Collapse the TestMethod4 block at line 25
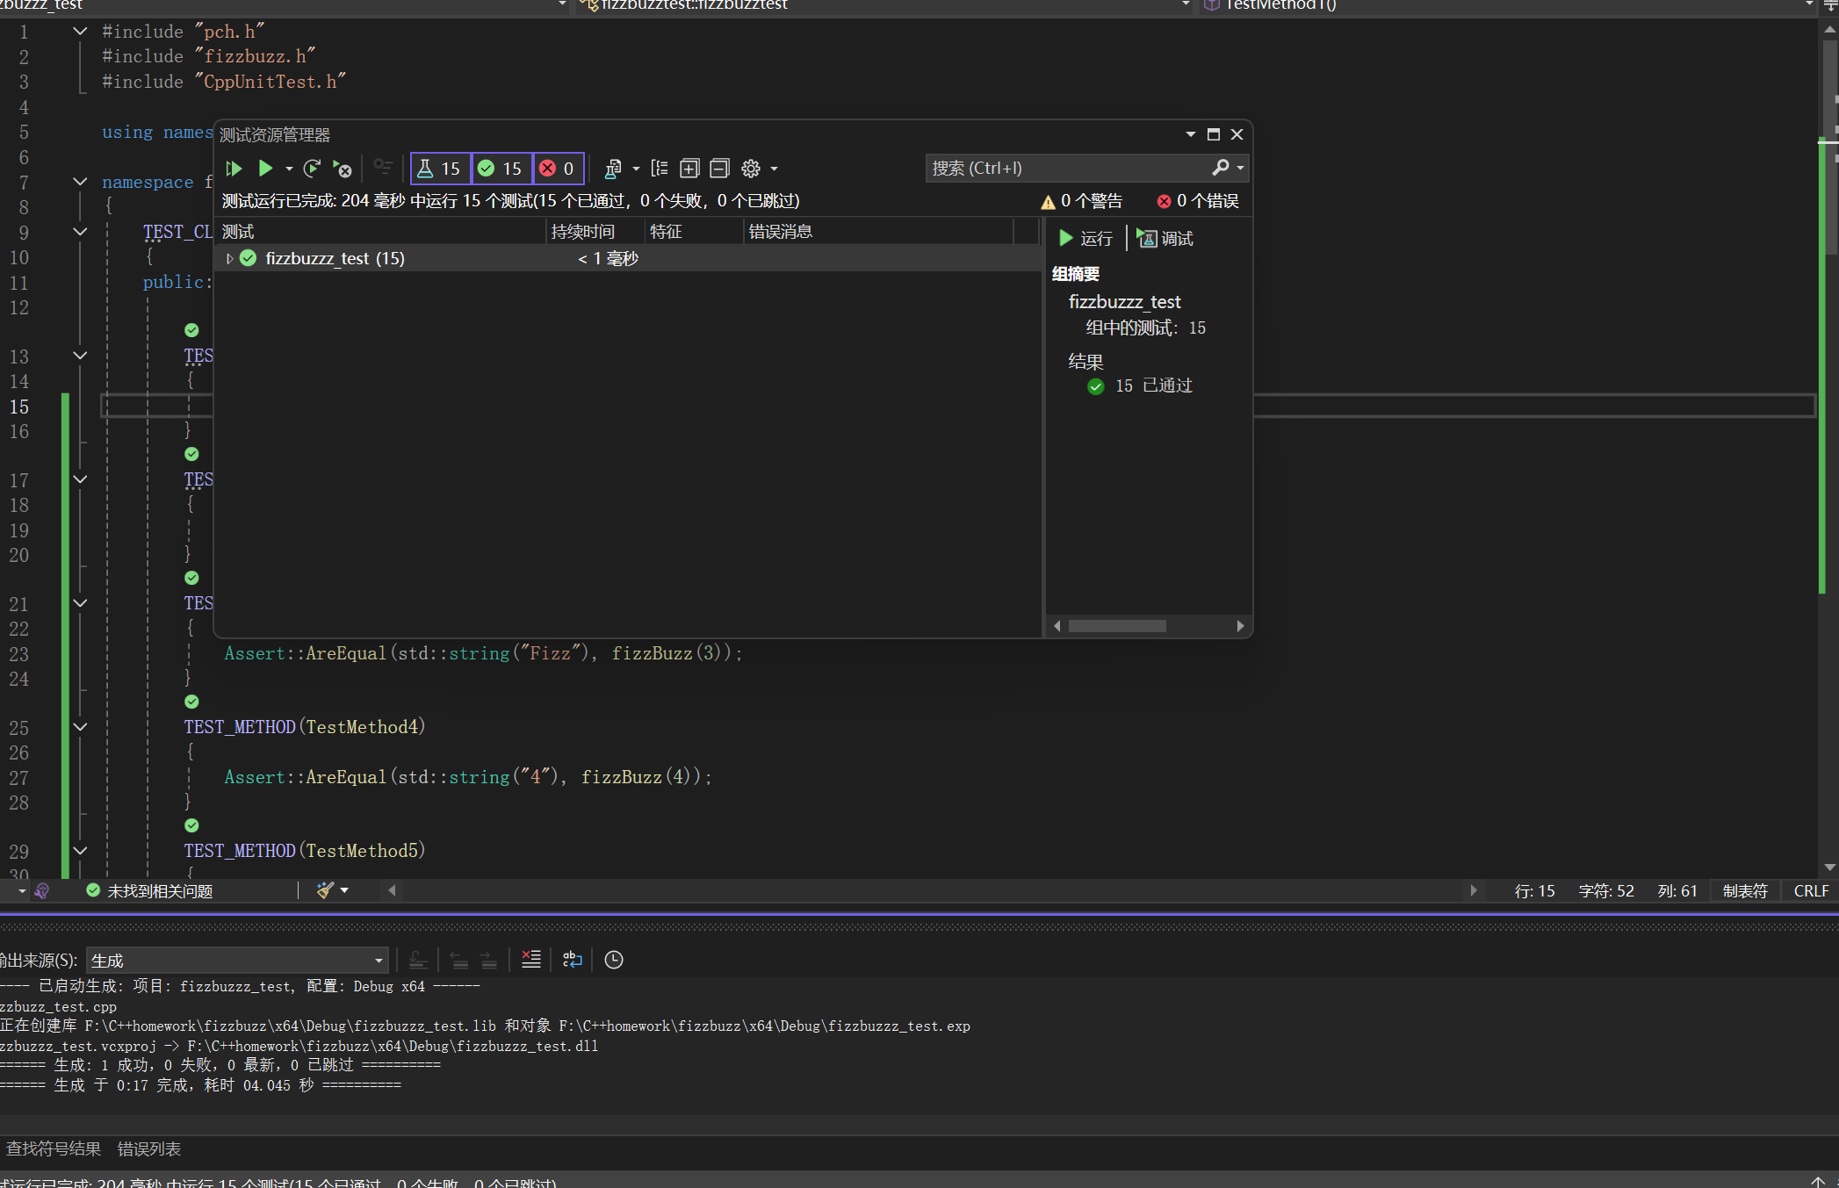 click(x=80, y=727)
